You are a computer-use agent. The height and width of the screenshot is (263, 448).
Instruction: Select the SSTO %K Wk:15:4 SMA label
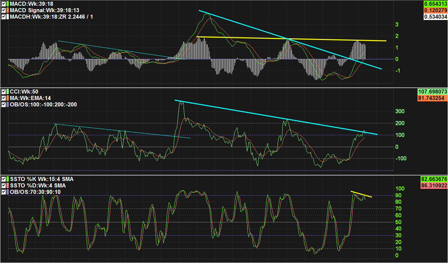click(42, 179)
